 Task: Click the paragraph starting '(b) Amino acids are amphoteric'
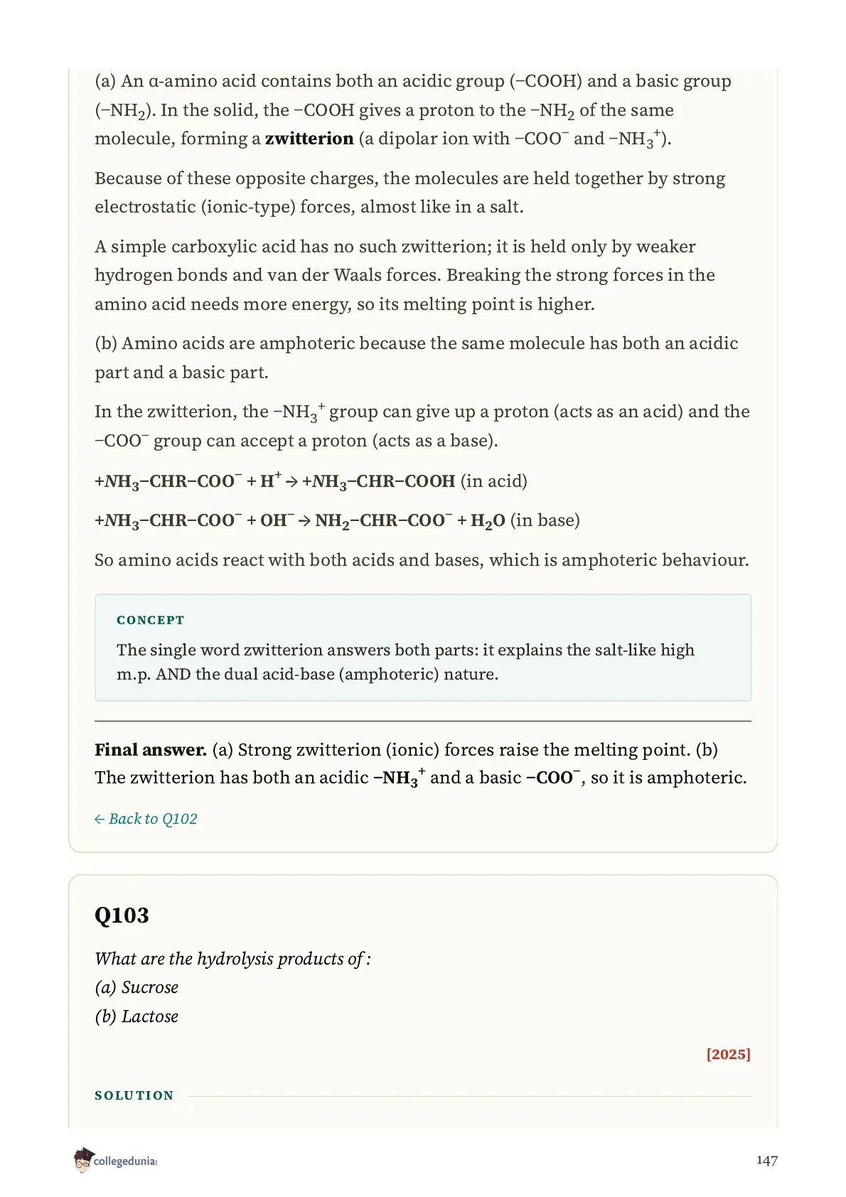(x=417, y=358)
